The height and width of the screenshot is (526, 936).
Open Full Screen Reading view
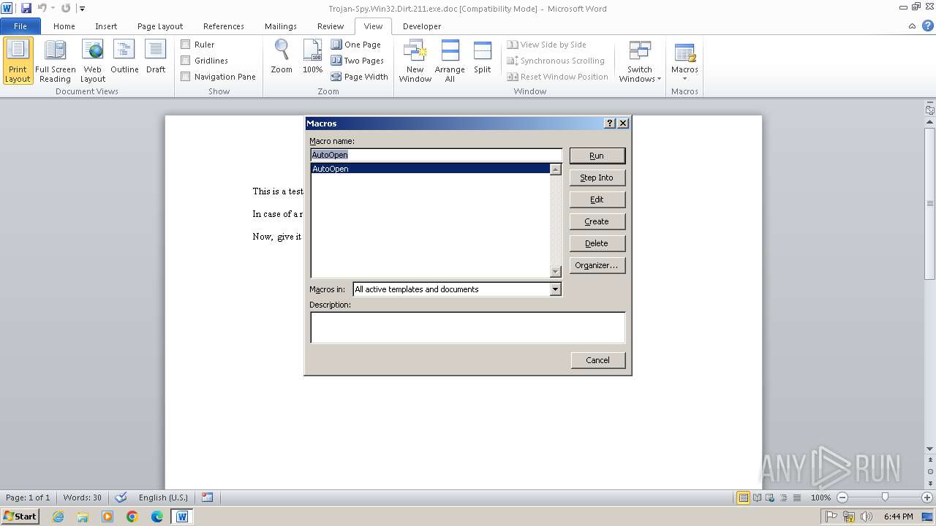tap(55, 61)
